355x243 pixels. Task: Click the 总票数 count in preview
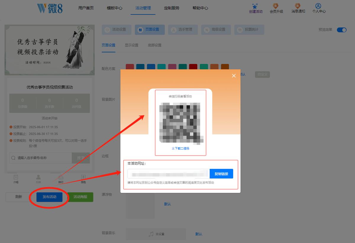(x=23, y=103)
